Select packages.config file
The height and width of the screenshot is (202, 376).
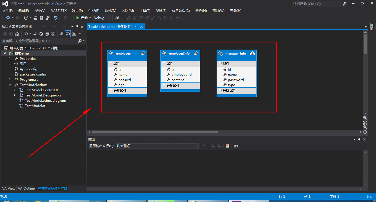point(33,74)
